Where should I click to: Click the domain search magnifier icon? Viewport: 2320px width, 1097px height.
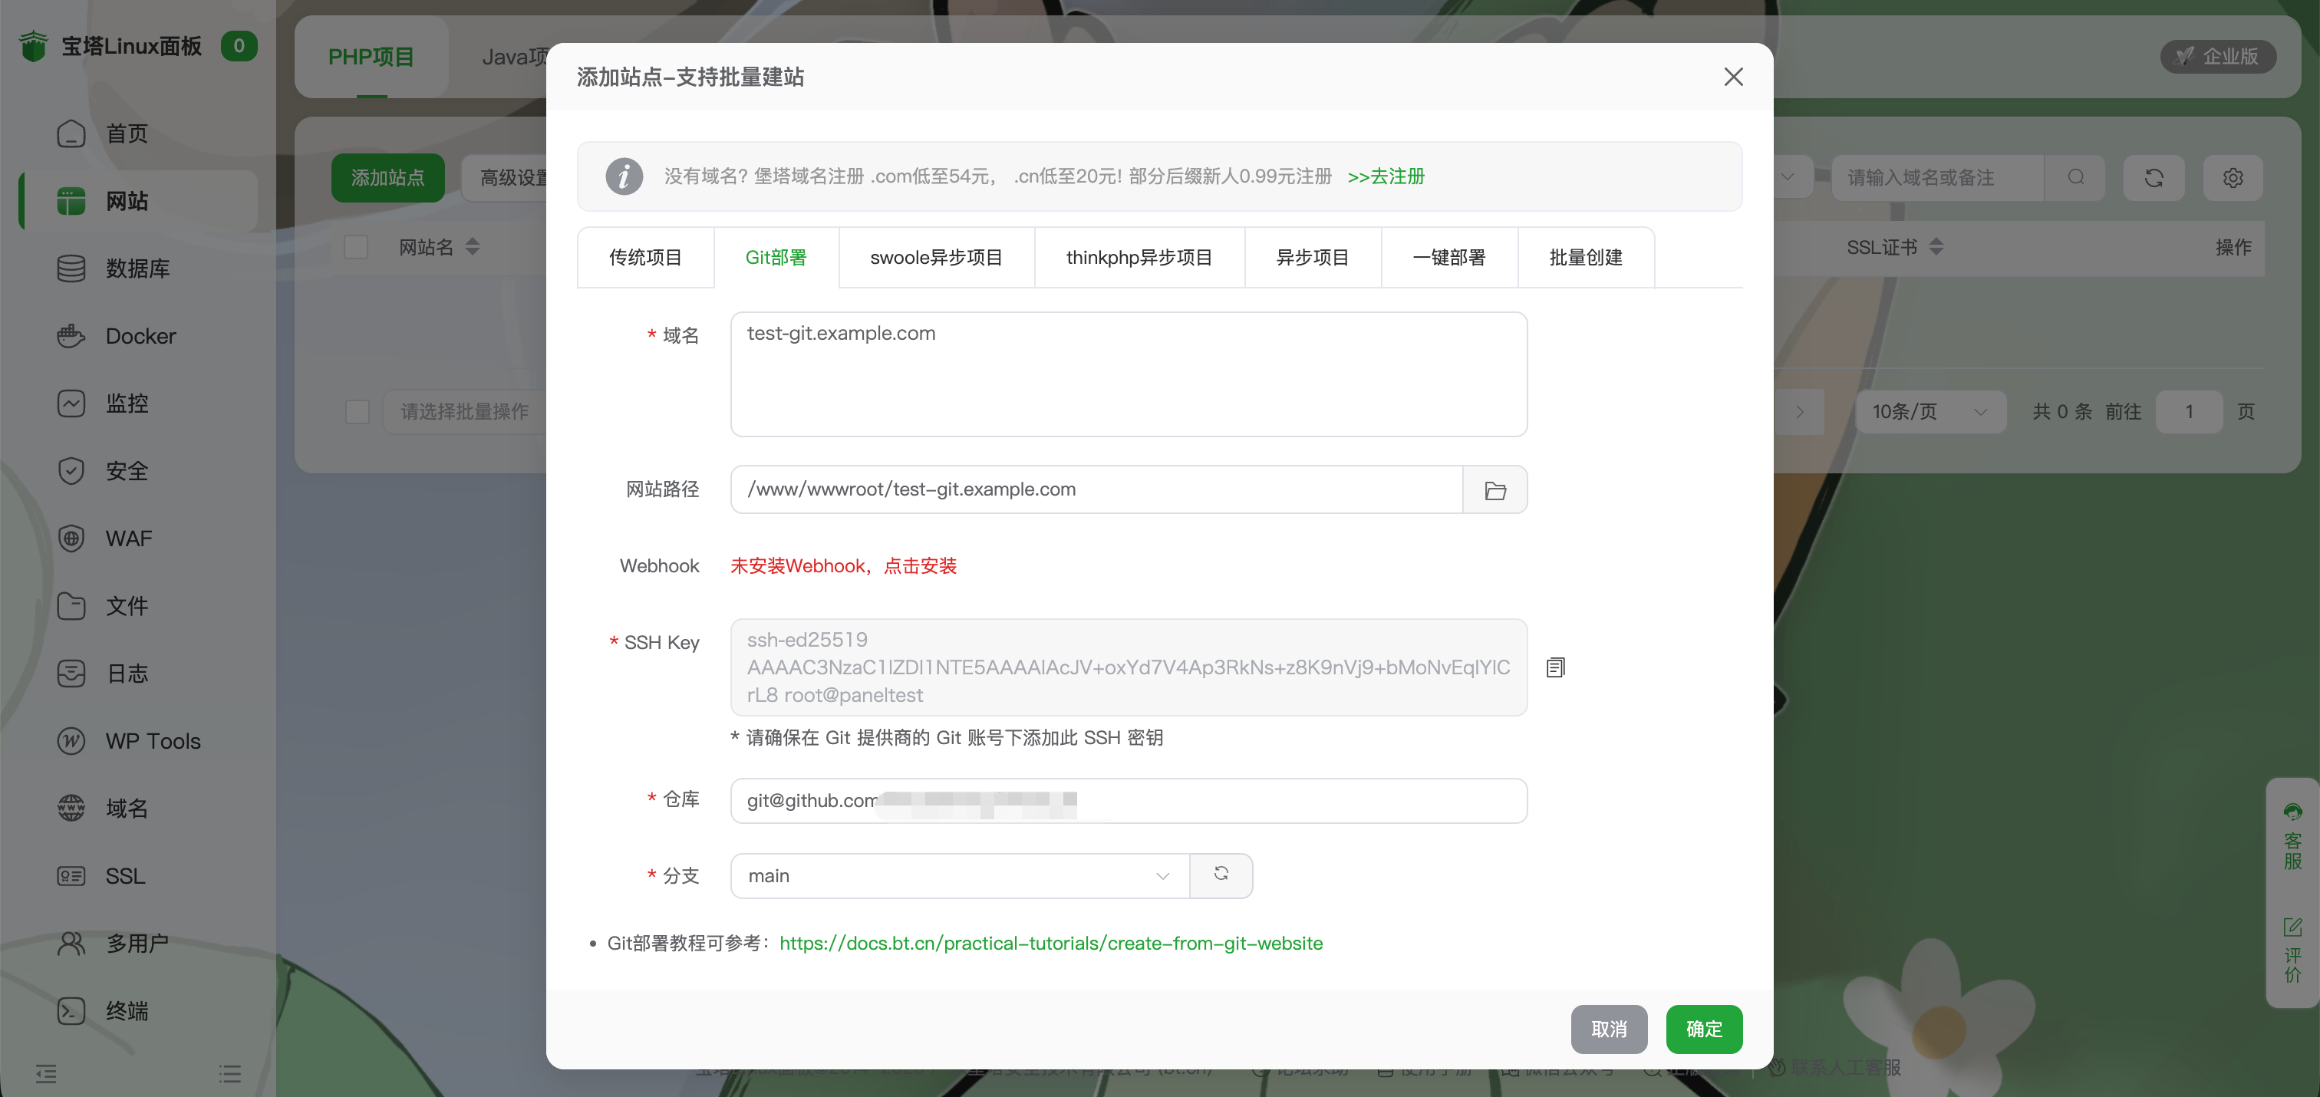(x=2076, y=177)
